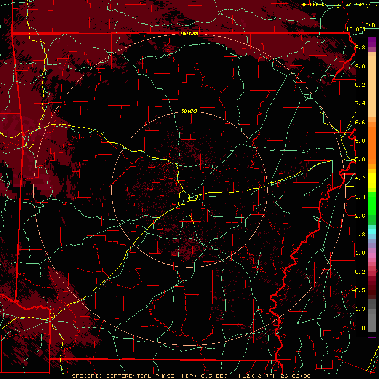Click the 2.6 legend value
Viewport: 379px width, 379px height.
[x=360, y=216]
